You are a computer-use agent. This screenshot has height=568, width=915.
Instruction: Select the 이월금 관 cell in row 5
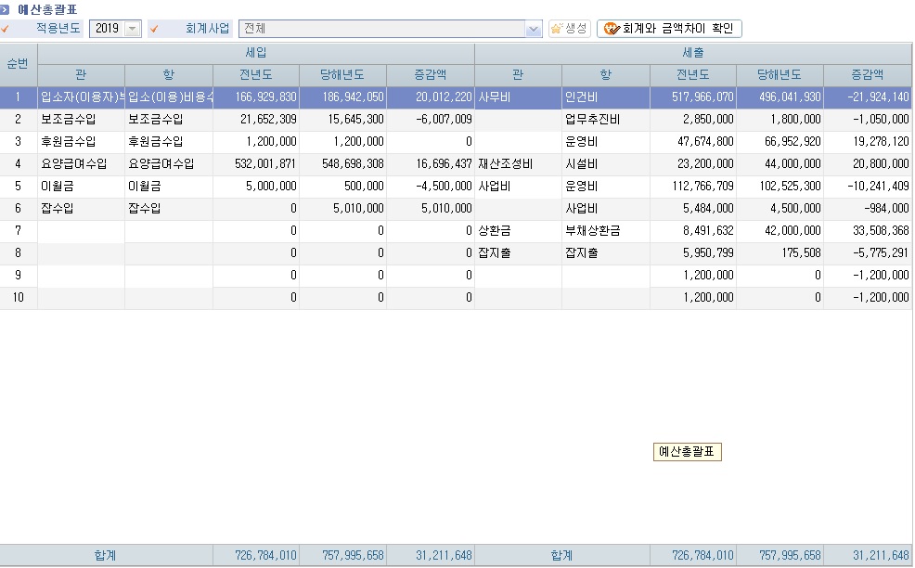pyautogui.click(x=81, y=187)
